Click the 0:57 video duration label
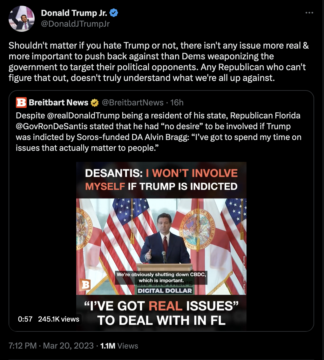 (x=25, y=319)
